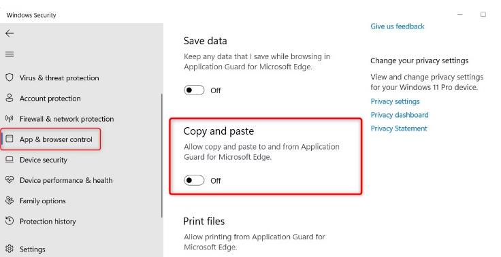
Task: Click the Virus & threat protection shield icon
Action: 10,78
